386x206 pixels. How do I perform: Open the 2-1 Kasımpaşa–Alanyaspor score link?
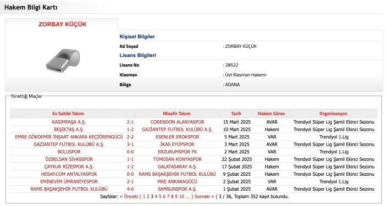(130, 122)
